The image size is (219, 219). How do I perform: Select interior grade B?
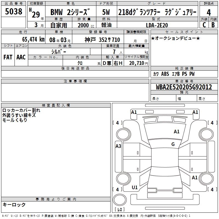(x=213, y=25)
